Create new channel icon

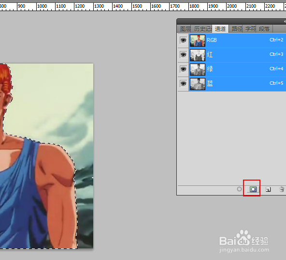tap(268, 189)
